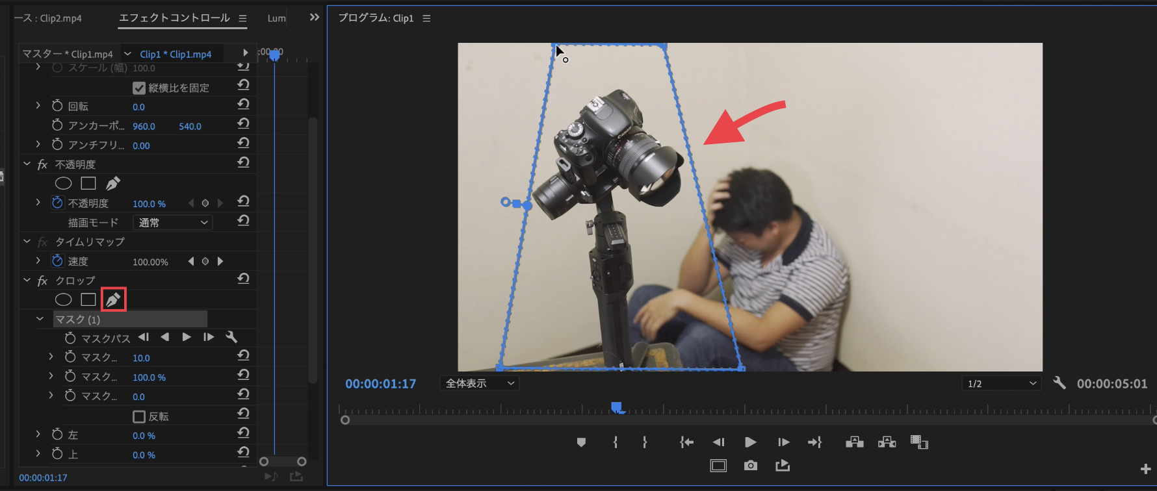The image size is (1157, 491).
Task: Create rectangle mask under 不透明度 effect
Action: click(88, 184)
